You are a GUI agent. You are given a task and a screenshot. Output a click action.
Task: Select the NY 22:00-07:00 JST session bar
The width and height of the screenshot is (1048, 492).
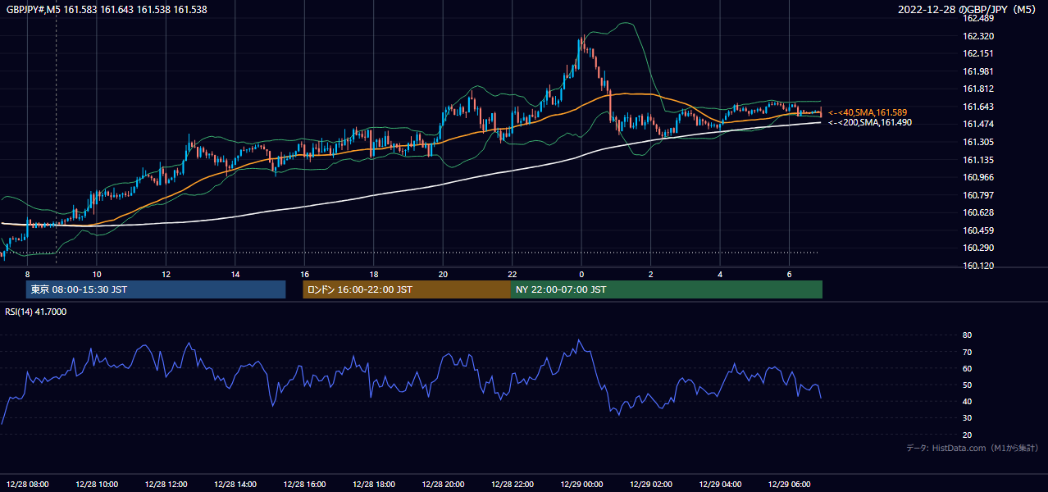tap(667, 289)
